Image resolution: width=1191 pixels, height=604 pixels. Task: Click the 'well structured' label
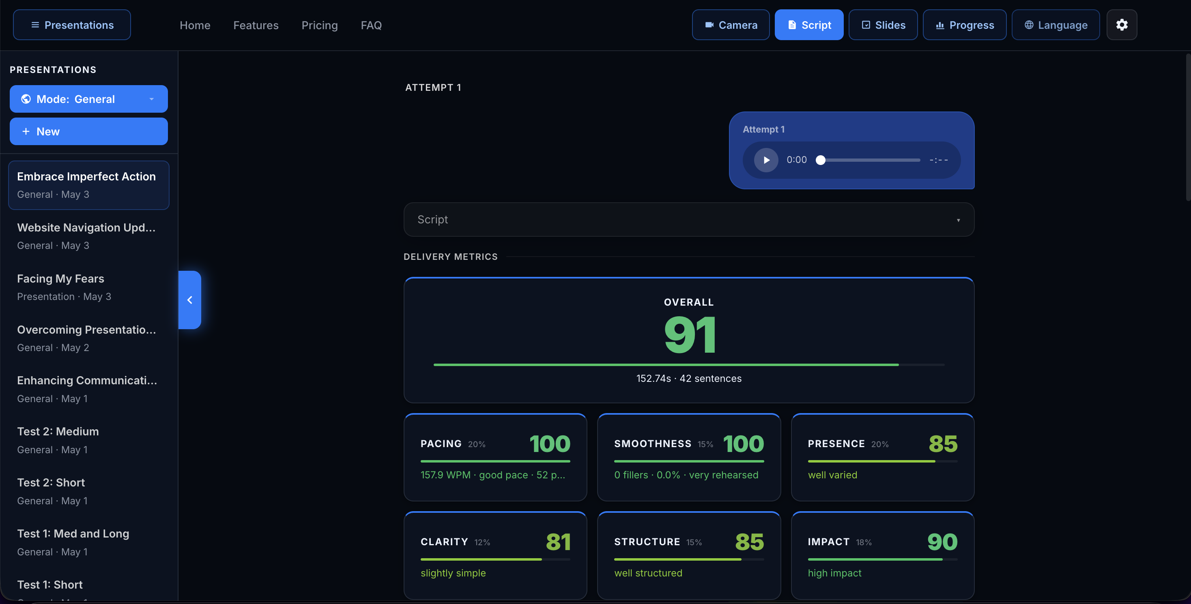648,573
